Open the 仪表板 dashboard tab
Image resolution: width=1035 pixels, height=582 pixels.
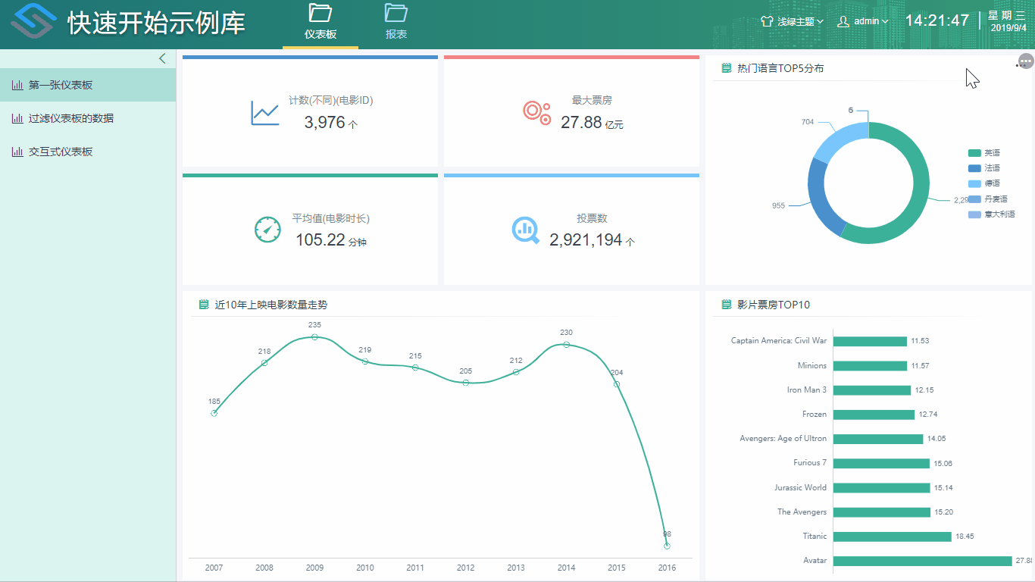click(x=321, y=23)
